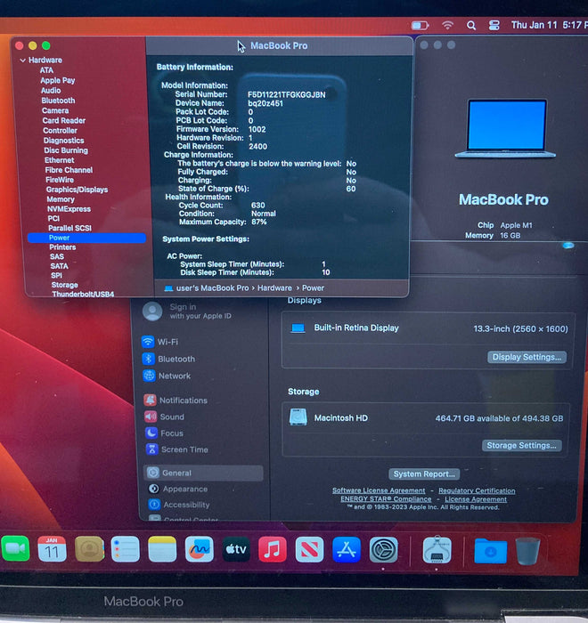Select FireWire in hardware list
588x623 pixels.
point(60,180)
